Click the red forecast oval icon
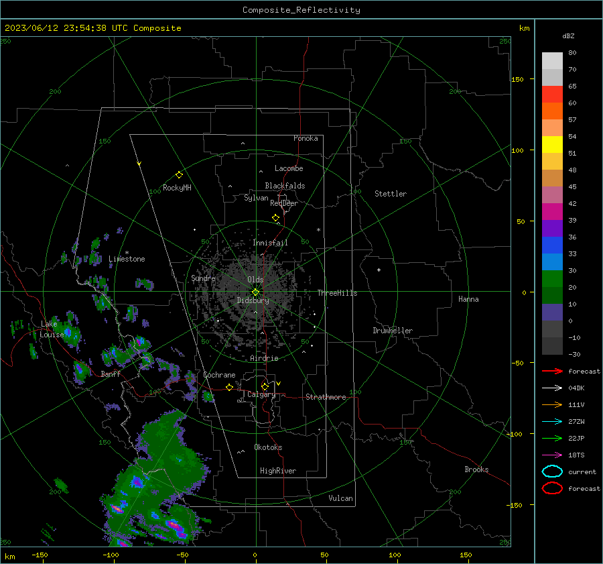This screenshot has width=603, height=564. point(552,488)
